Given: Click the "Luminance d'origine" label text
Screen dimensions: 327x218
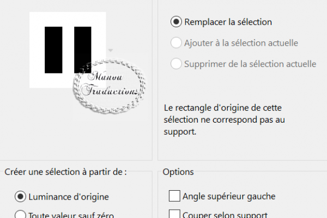Looking at the screenshot, I should [x=69, y=197].
